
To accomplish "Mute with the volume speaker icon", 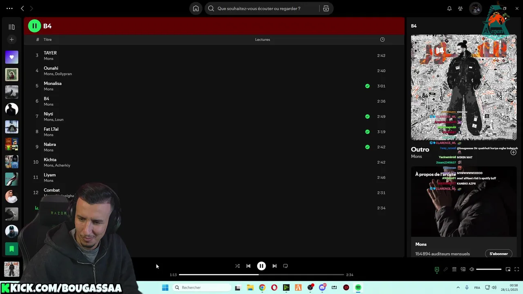I will coord(472,269).
